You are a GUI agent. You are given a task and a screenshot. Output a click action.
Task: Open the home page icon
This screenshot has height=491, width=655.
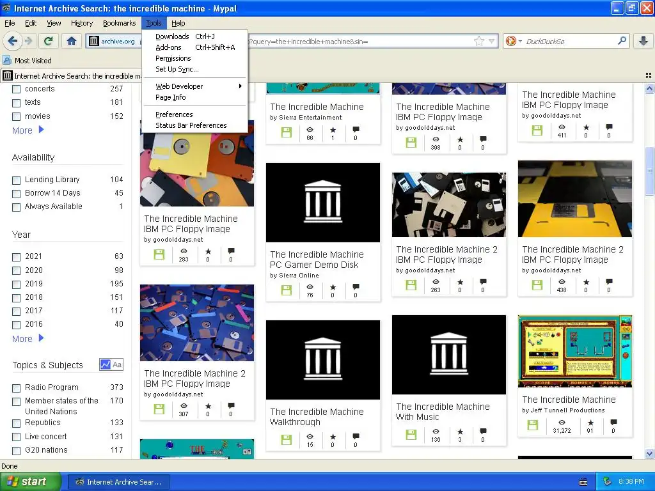click(x=72, y=41)
